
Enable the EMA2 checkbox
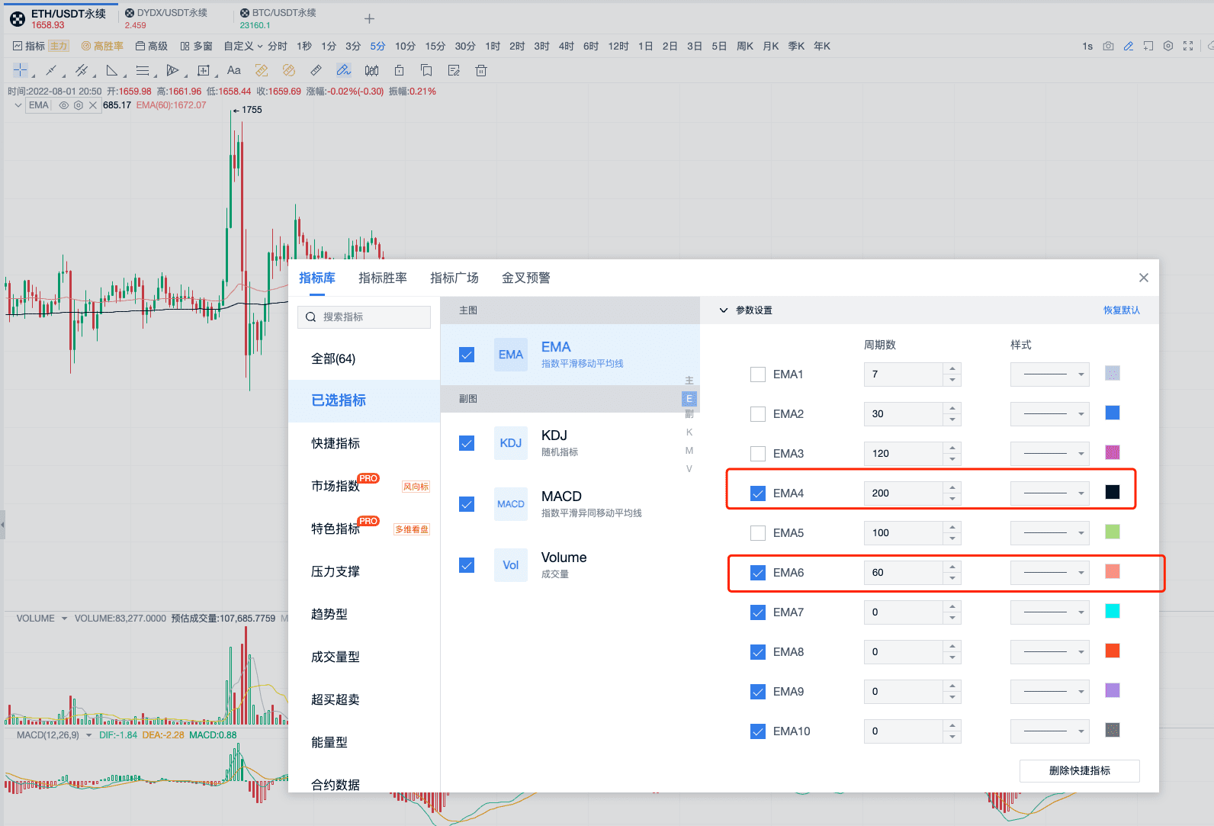coord(758,414)
